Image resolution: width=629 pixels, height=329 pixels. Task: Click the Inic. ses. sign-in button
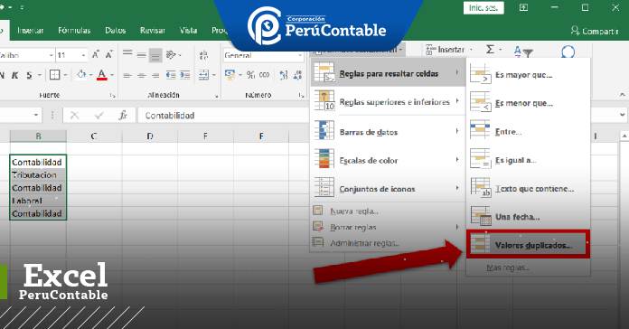(483, 7)
